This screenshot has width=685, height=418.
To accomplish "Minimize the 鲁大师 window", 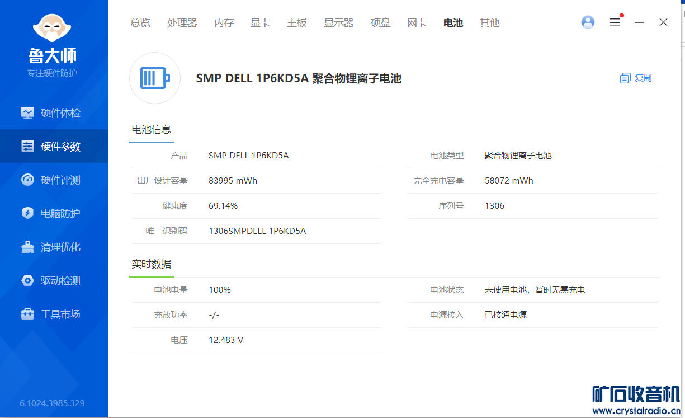I will (x=639, y=22).
